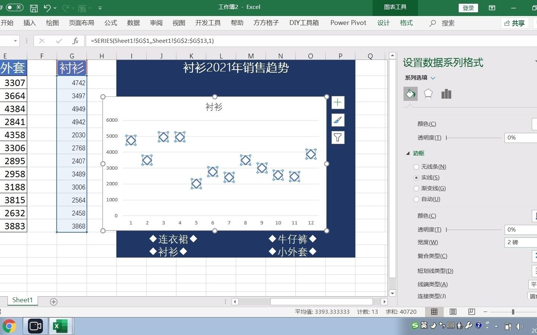Select Series Options chart icon
The width and height of the screenshot is (537, 335).
446,94
